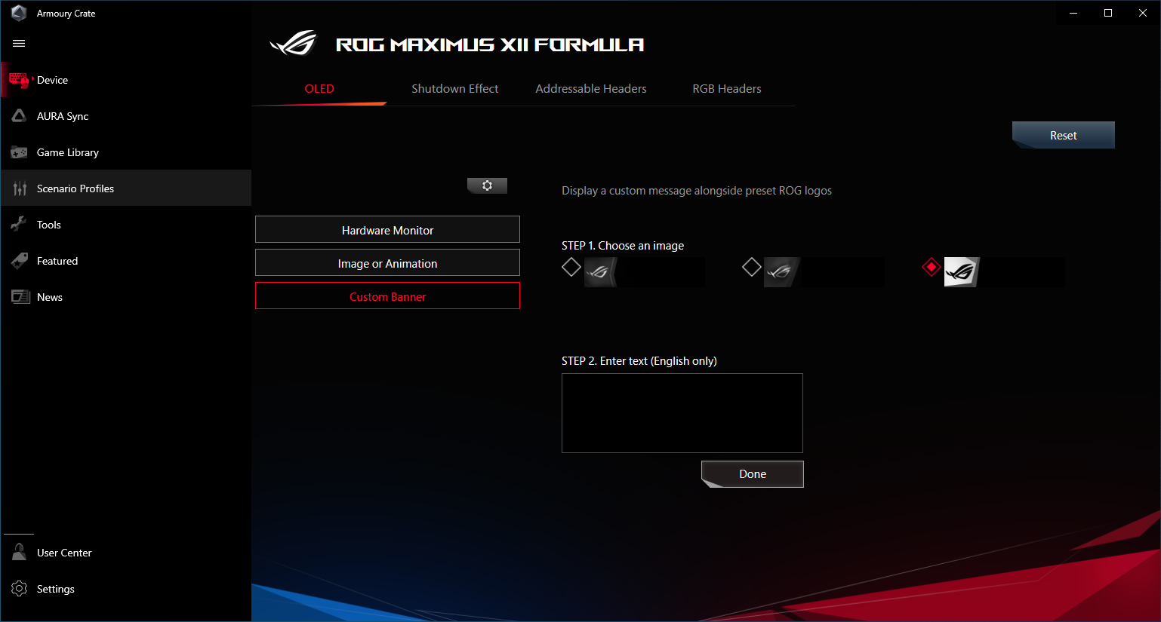Viewport: 1161px width, 622px height.
Task: Click the Armoury Crate app logo
Action: (x=19, y=13)
